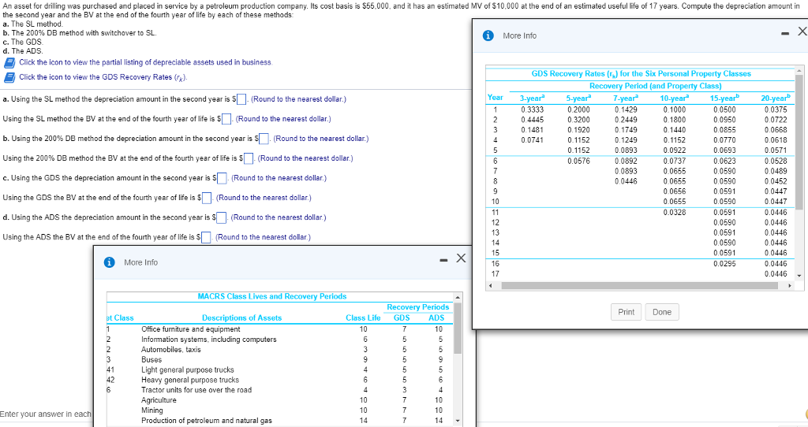808x427 pixels.
Task: Select Information systems, including computers row
Action: [279, 340]
